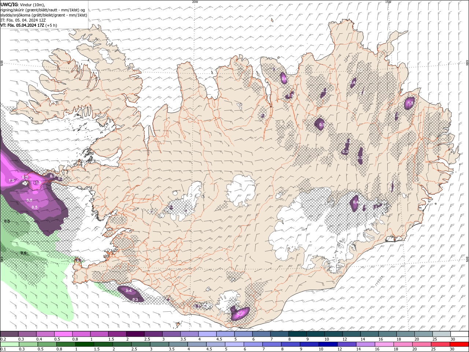Pick the top legend swatch starting at 0.8

click(81, 334)
